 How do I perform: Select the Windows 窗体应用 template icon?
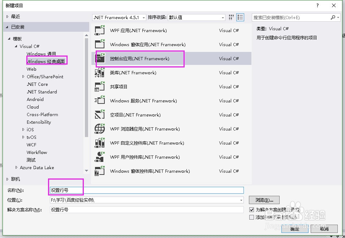coord(100,44)
